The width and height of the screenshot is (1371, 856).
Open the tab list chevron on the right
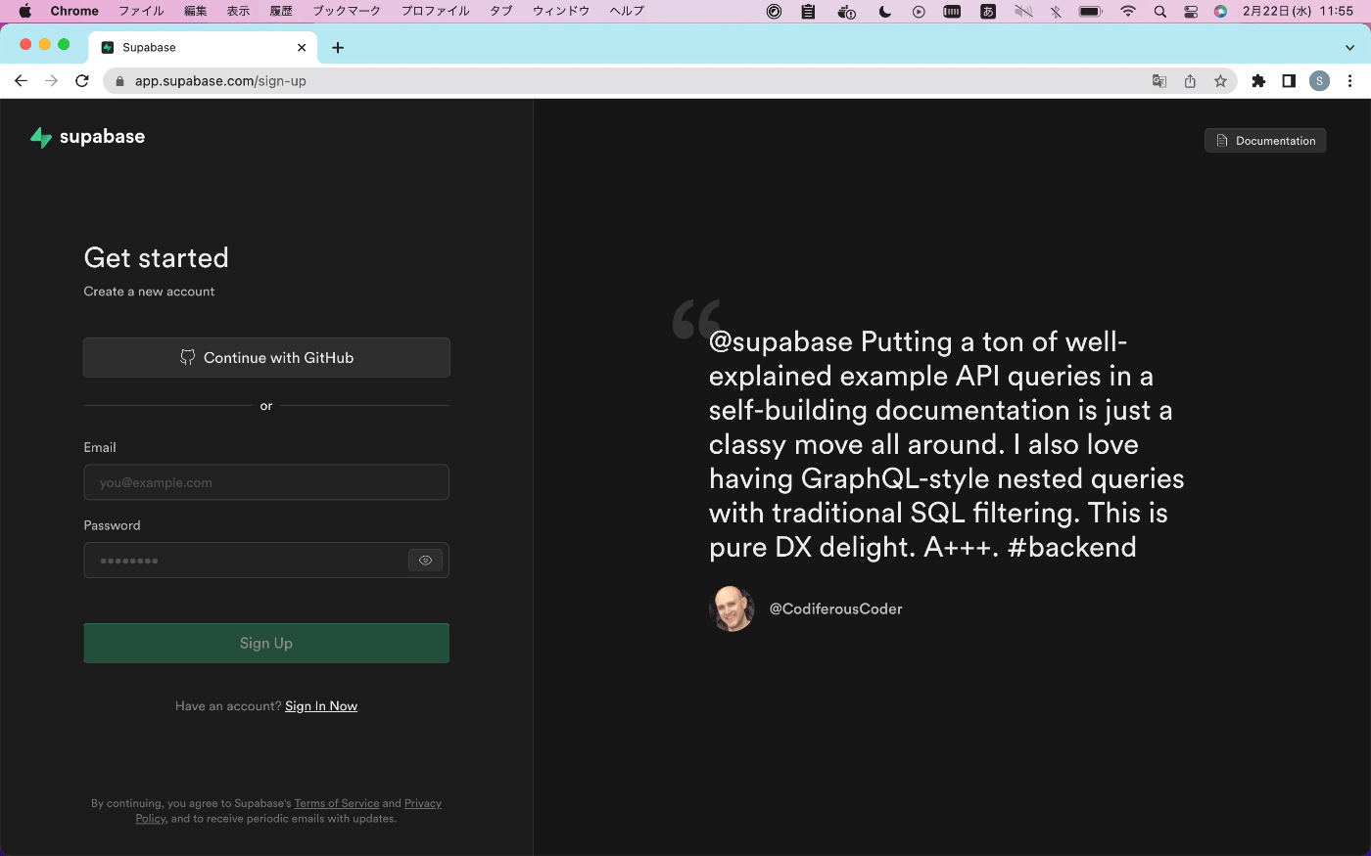[1349, 47]
